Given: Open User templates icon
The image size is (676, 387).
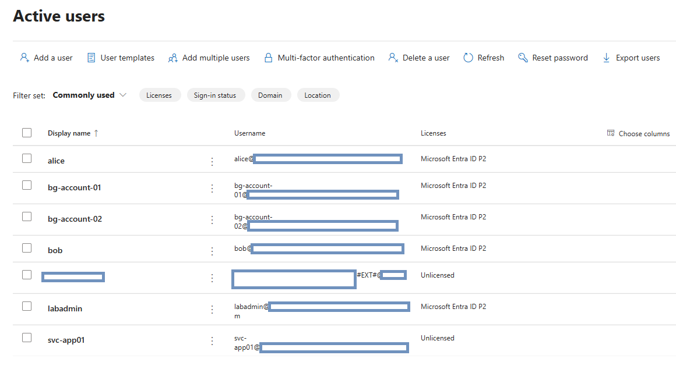Looking at the screenshot, I should (91, 58).
